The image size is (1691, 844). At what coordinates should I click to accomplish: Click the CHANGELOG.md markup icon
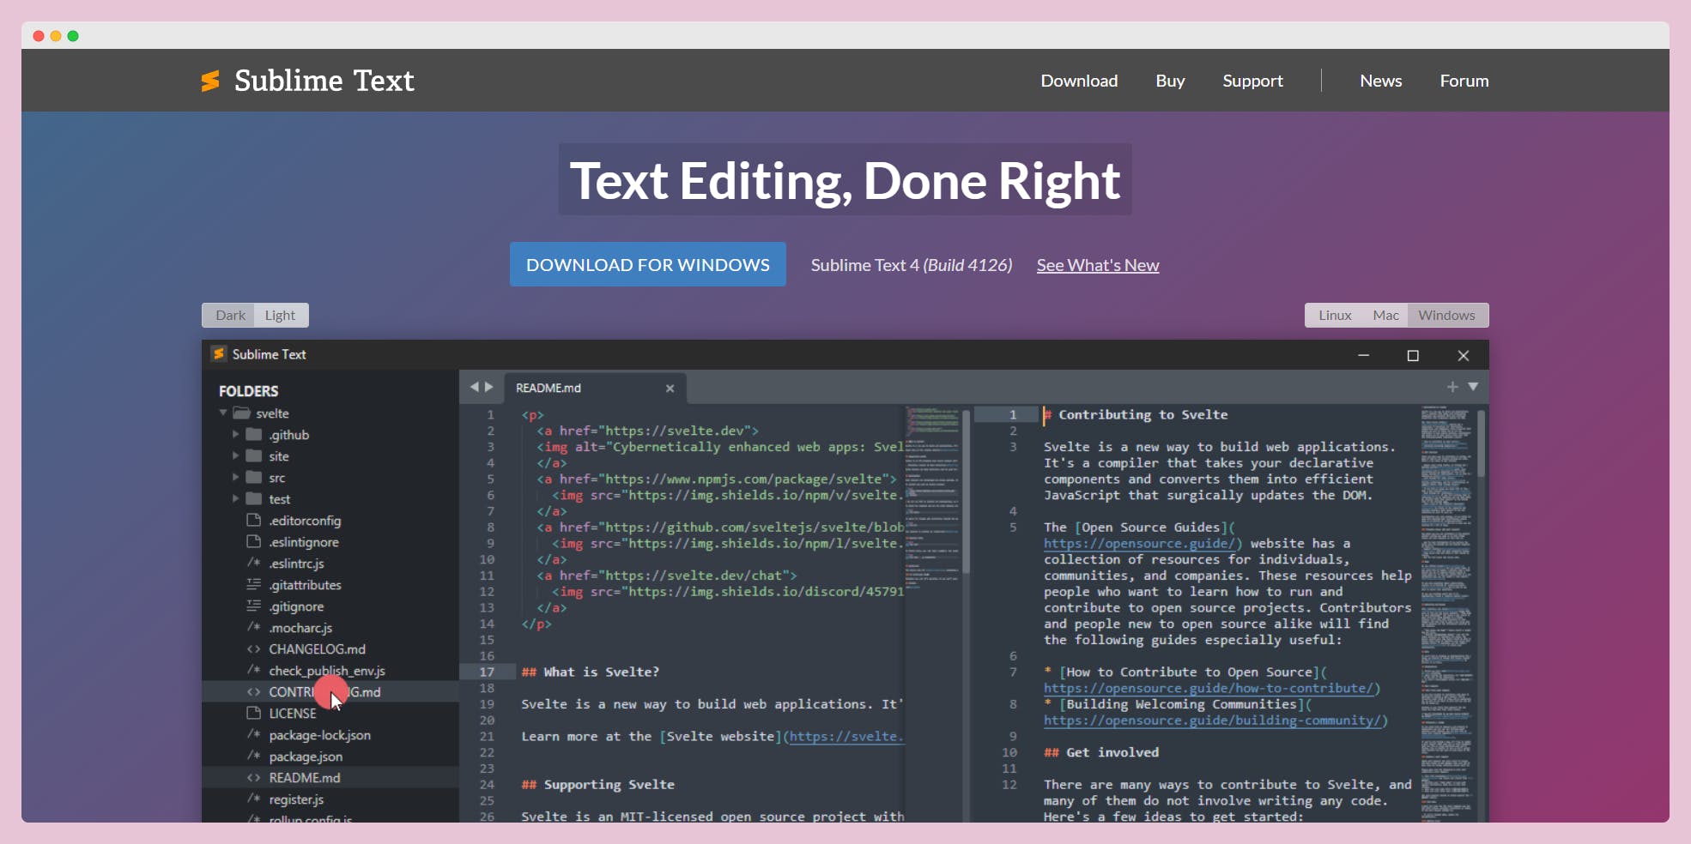point(253,648)
